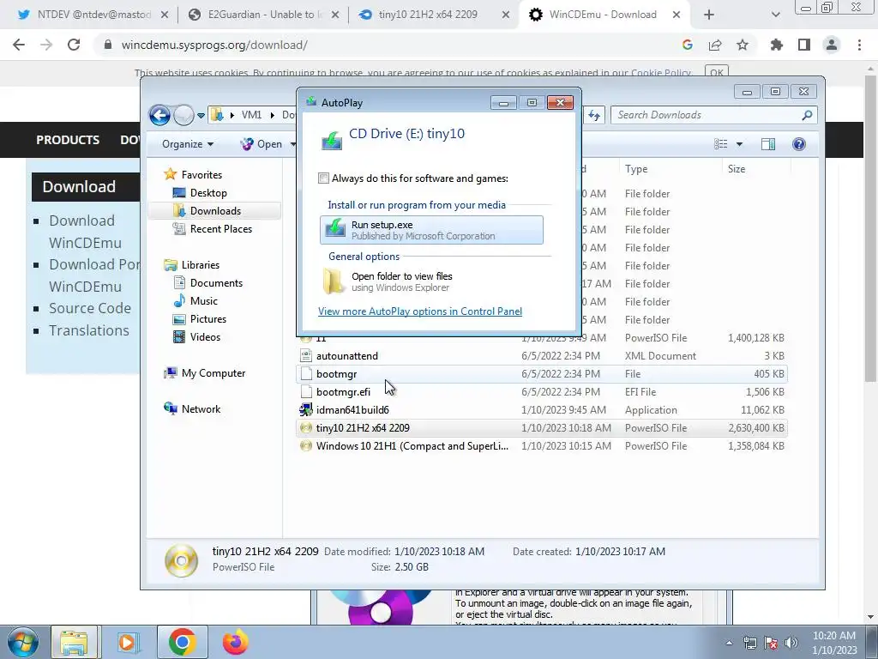Click the Explorer back arrow button
The width and height of the screenshot is (878, 659).
[x=159, y=116]
